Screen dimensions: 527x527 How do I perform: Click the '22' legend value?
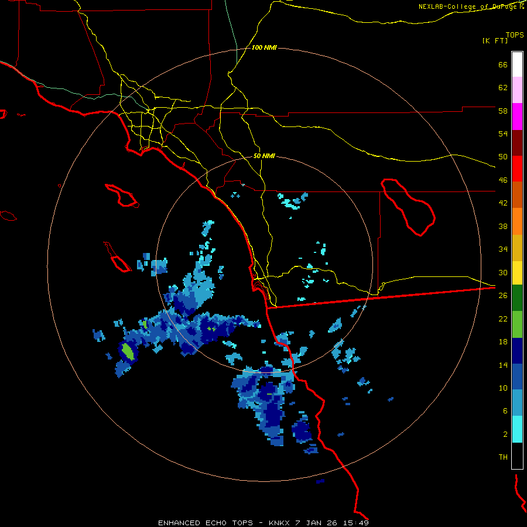pos(503,319)
